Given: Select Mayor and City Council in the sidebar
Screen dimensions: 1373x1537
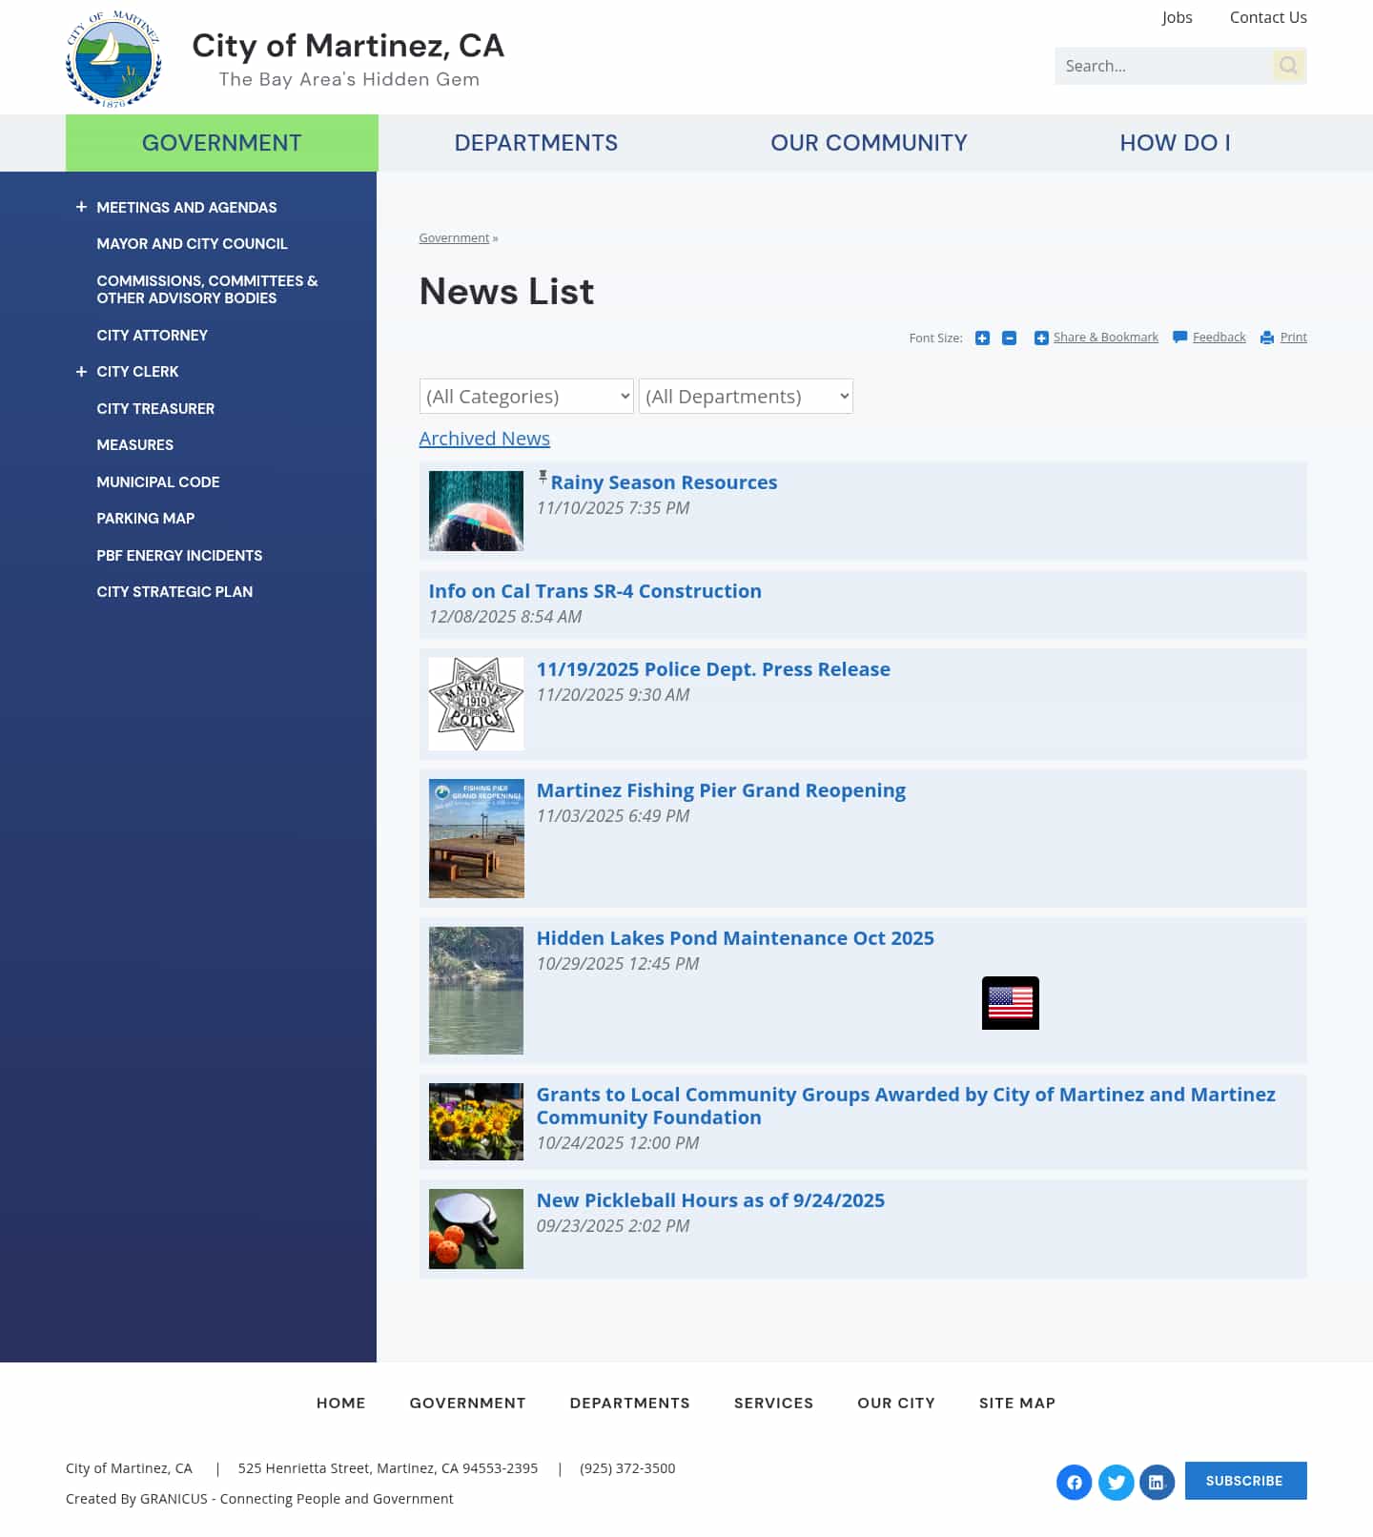Looking at the screenshot, I should point(192,244).
